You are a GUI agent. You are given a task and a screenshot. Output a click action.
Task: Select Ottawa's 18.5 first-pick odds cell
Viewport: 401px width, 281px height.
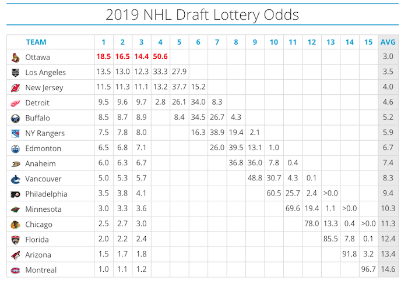click(104, 58)
